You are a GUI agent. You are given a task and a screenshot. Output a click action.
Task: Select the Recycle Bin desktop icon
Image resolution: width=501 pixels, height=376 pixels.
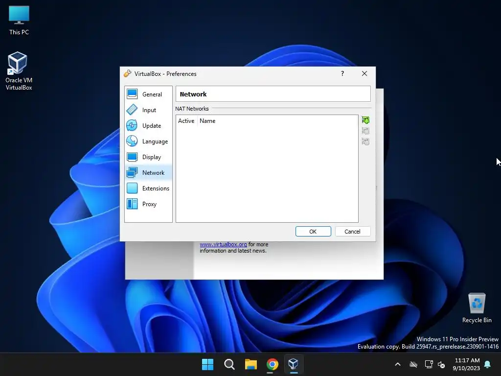pyautogui.click(x=477, y=308)
